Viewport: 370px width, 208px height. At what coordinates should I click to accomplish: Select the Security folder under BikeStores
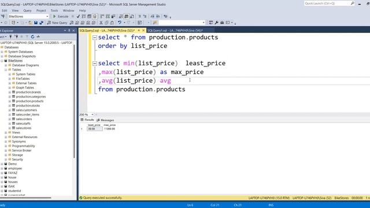point(17,159)
